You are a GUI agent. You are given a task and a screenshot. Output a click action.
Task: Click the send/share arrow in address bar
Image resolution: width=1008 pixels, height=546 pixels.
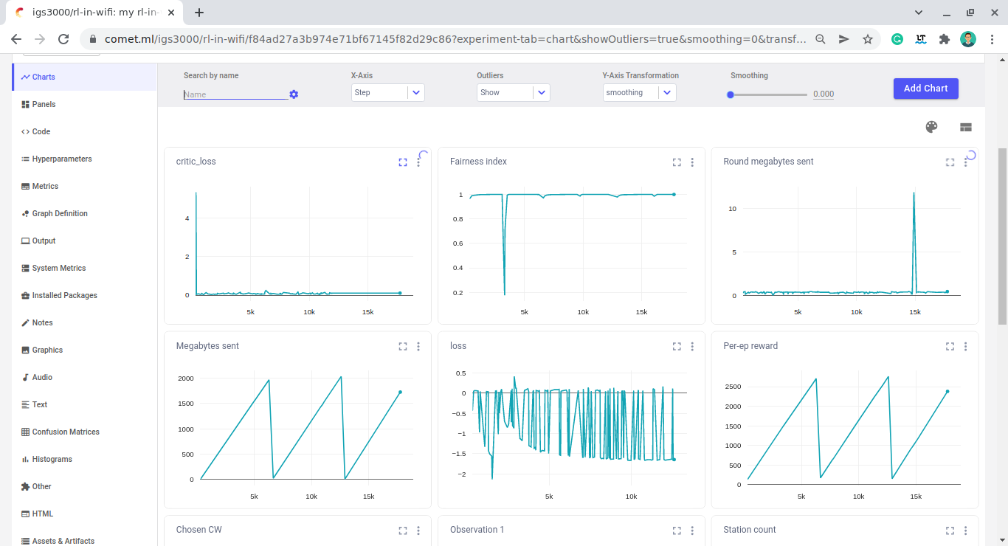(x=844, y=39)
